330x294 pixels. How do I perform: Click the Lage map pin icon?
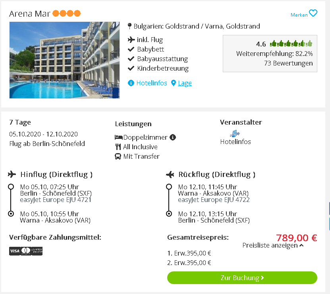coord(174,83)
